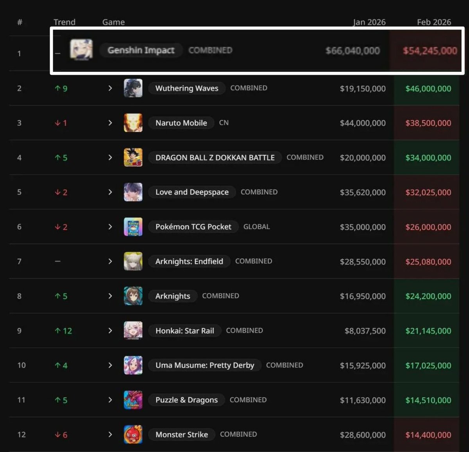This screenshot has height=452, width=469.
Task: Expand the Uma Musume: Pretty Derby row
Action: [x=110, y=365]
